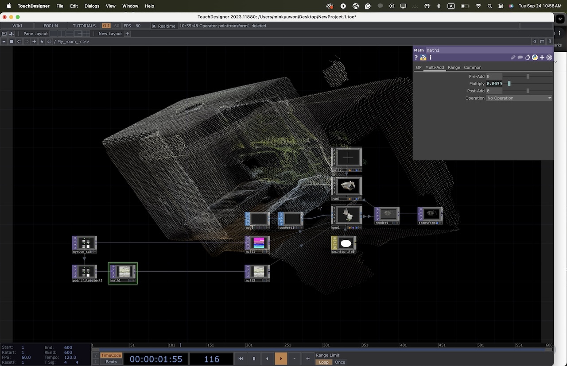Click the question mark operator help icon
Viewport: 567px width, 366px height.
click(x=416, y=58)
